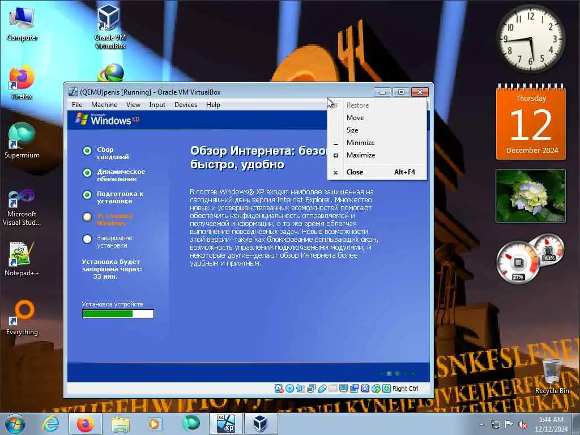Screen dimensions: 580x435
Task: Select the Everything desktop shortcut
Action: click(22, 317)
